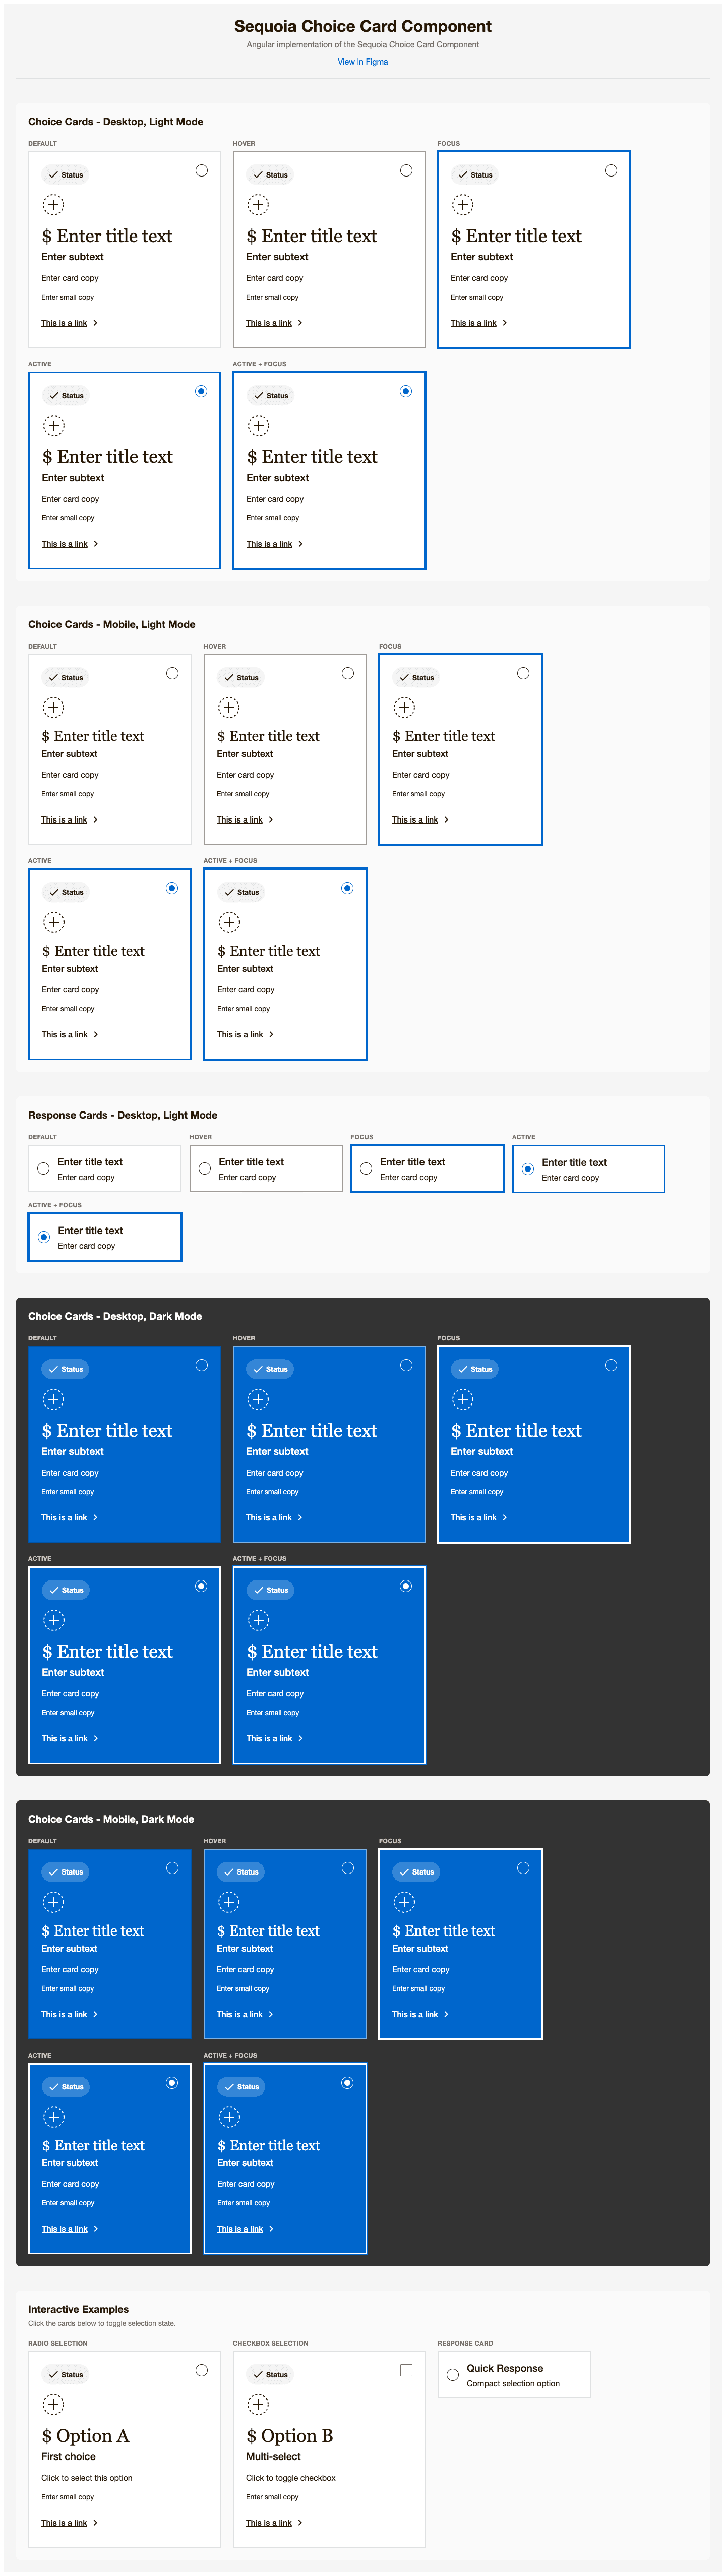Follow "This is a link" in Desktop Light FOCUS card
Image resolution: width=726 pixels, height=2576 pixels.
(x=473, y=323)
